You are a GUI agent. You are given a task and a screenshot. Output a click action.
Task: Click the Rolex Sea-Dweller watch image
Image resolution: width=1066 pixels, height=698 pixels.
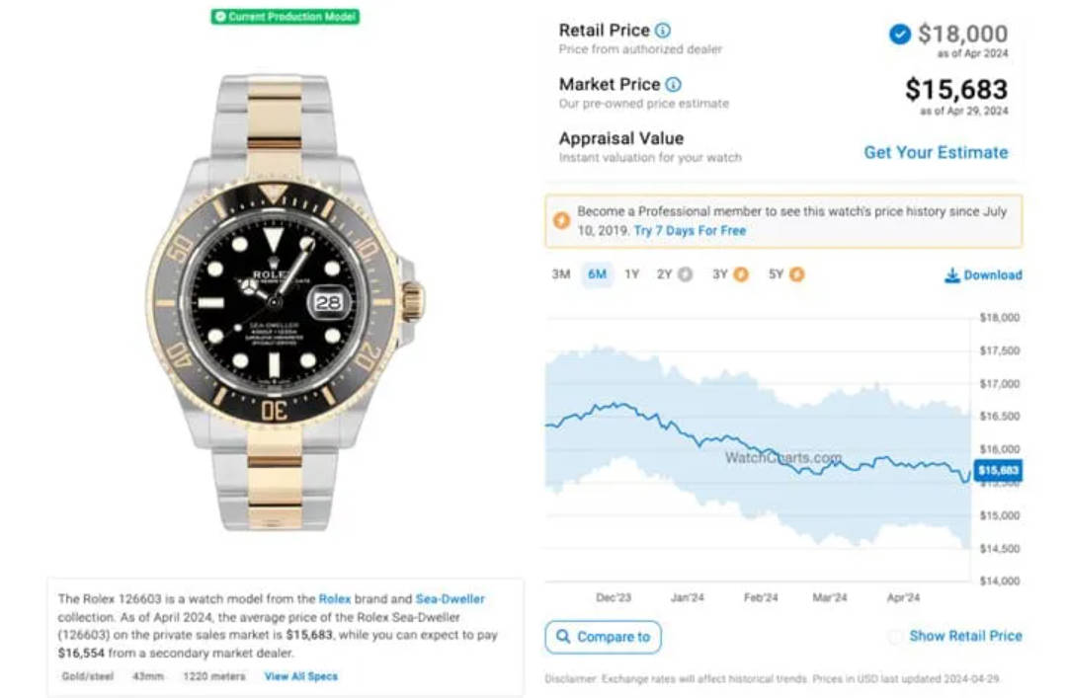285,302
